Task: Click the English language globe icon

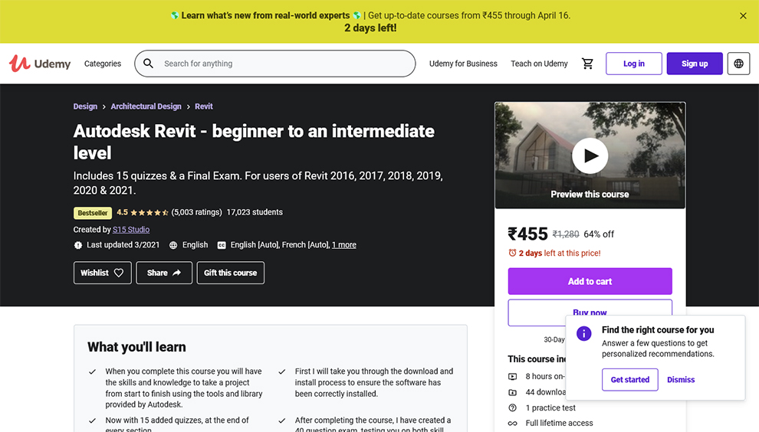Action: 173,245
